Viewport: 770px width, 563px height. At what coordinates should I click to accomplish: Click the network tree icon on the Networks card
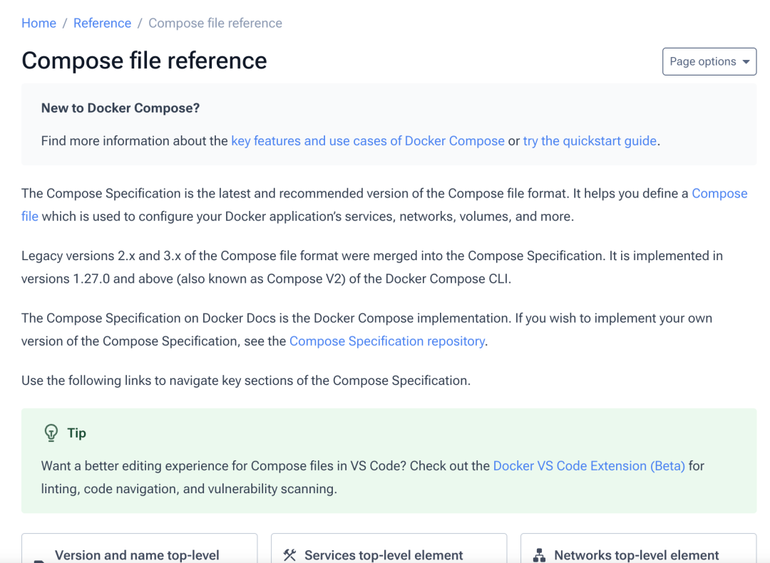tap(539, 556)
